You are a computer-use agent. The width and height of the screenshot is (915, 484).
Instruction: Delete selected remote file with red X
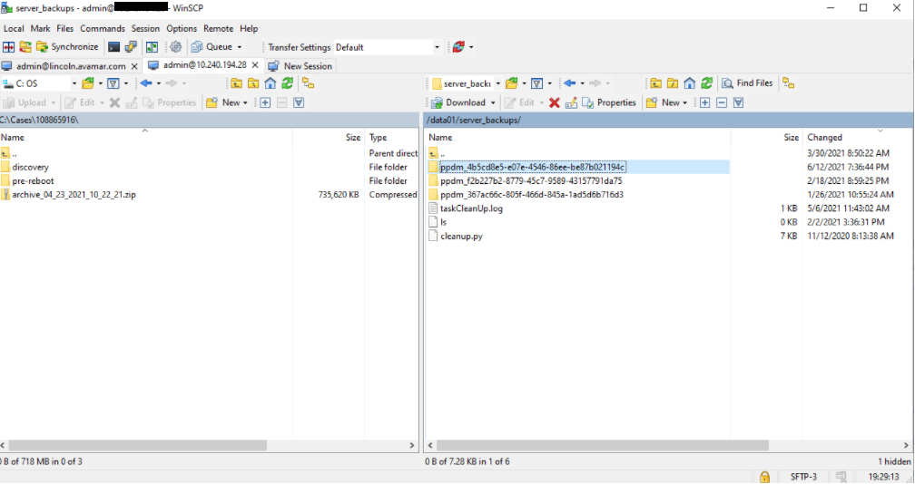[555, 103]
